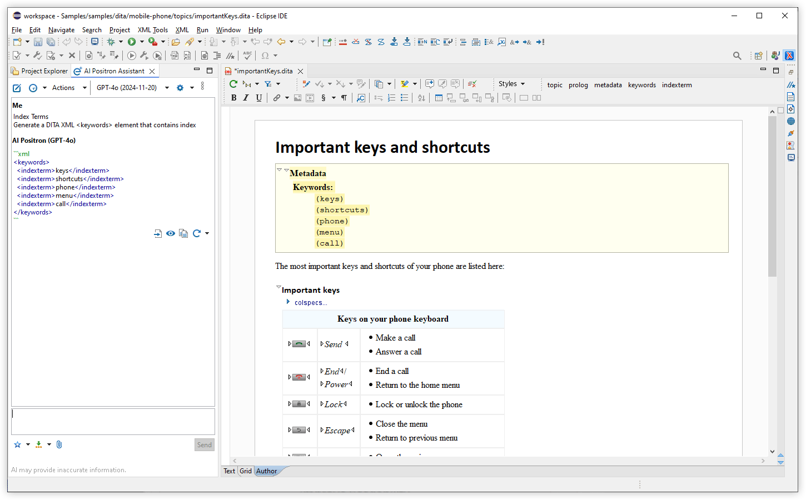Viewport: 806px width, 500px height.
Task: Click the prolog breadcrumb element
Action: 578,85
